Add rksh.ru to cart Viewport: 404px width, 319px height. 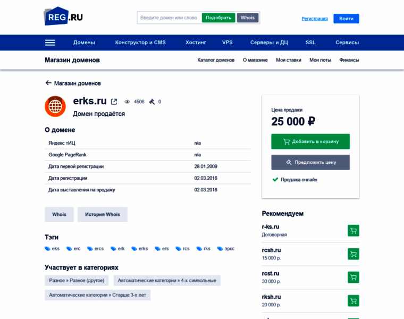coord(353,301)
